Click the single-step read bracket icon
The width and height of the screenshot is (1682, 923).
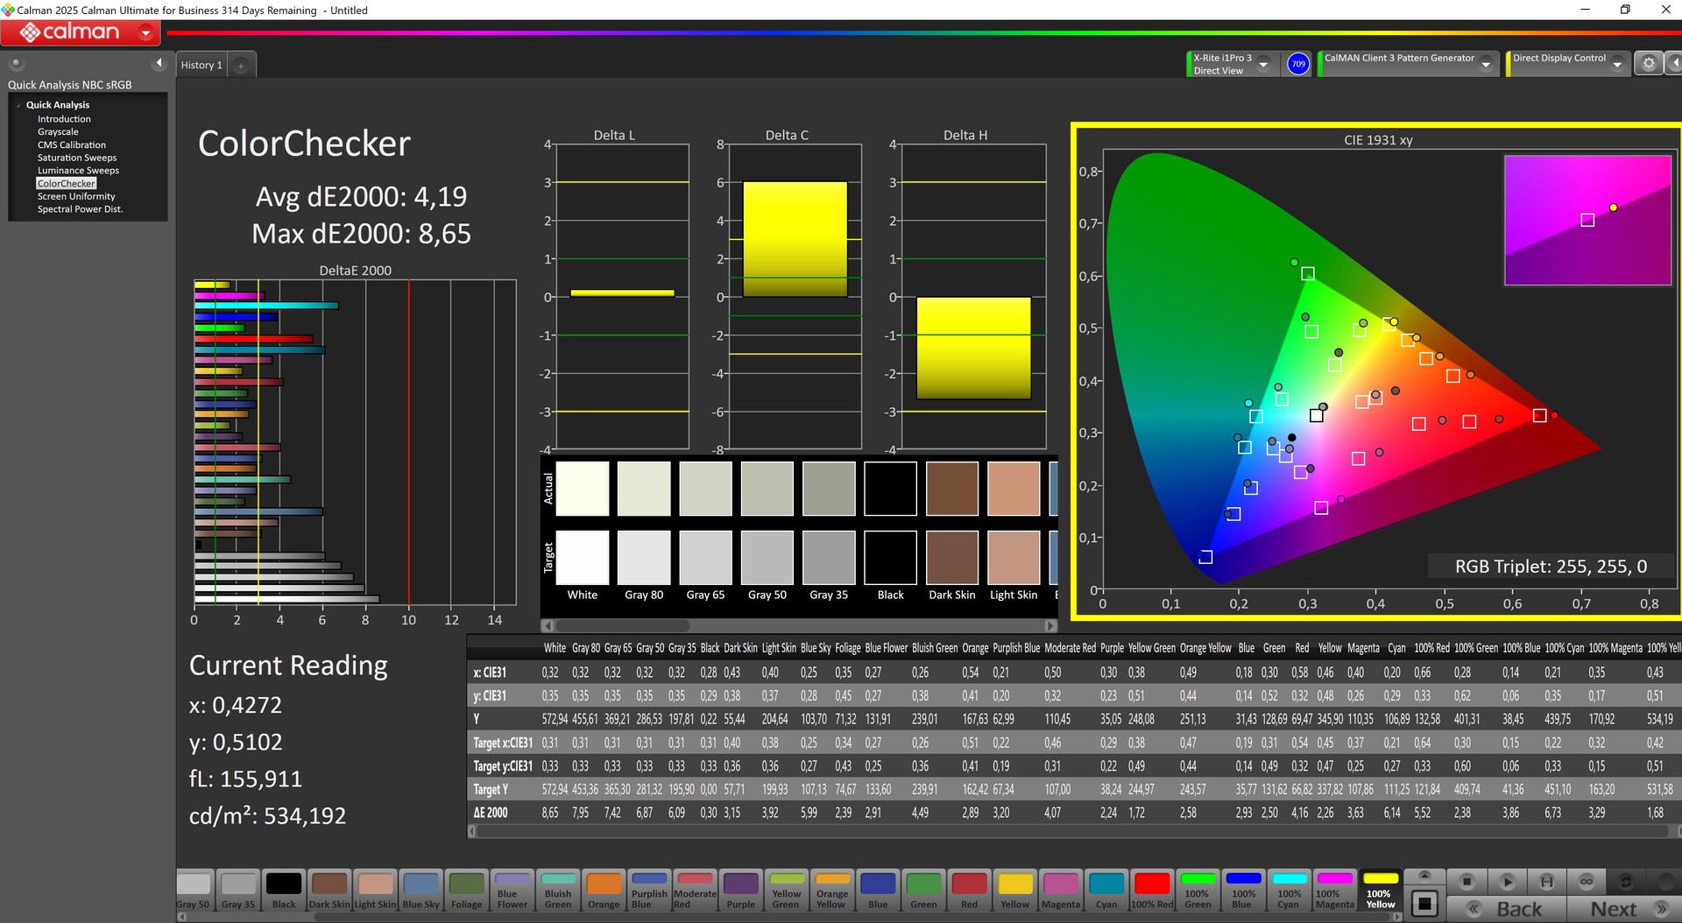[1547, 881]
